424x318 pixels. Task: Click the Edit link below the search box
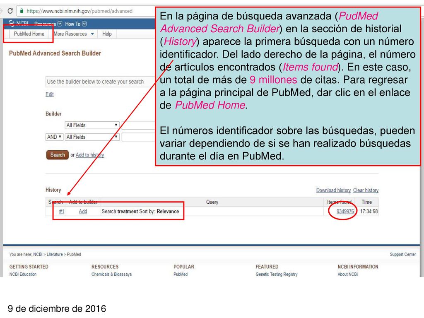pyautogui.click(x=50, y=94)
